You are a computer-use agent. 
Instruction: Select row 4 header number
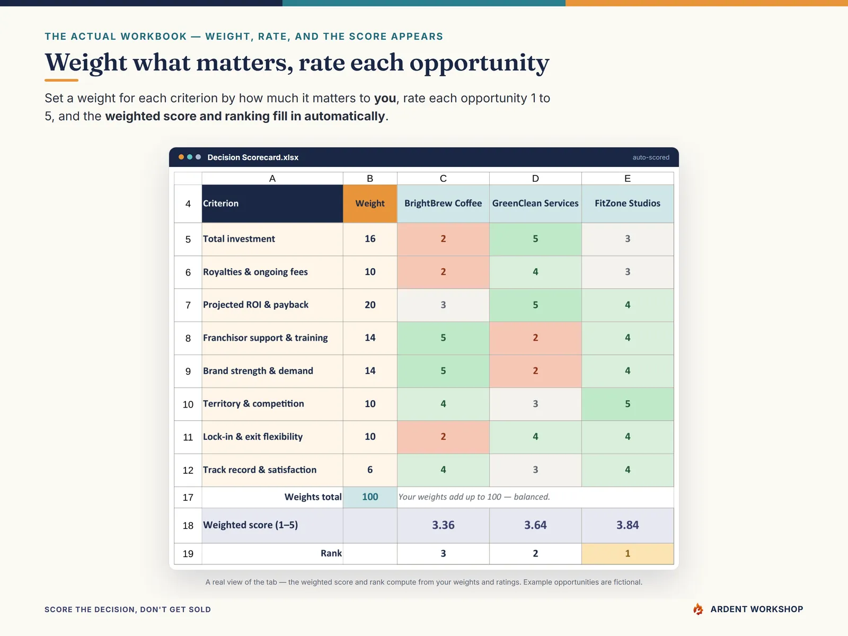click(188, 204)
